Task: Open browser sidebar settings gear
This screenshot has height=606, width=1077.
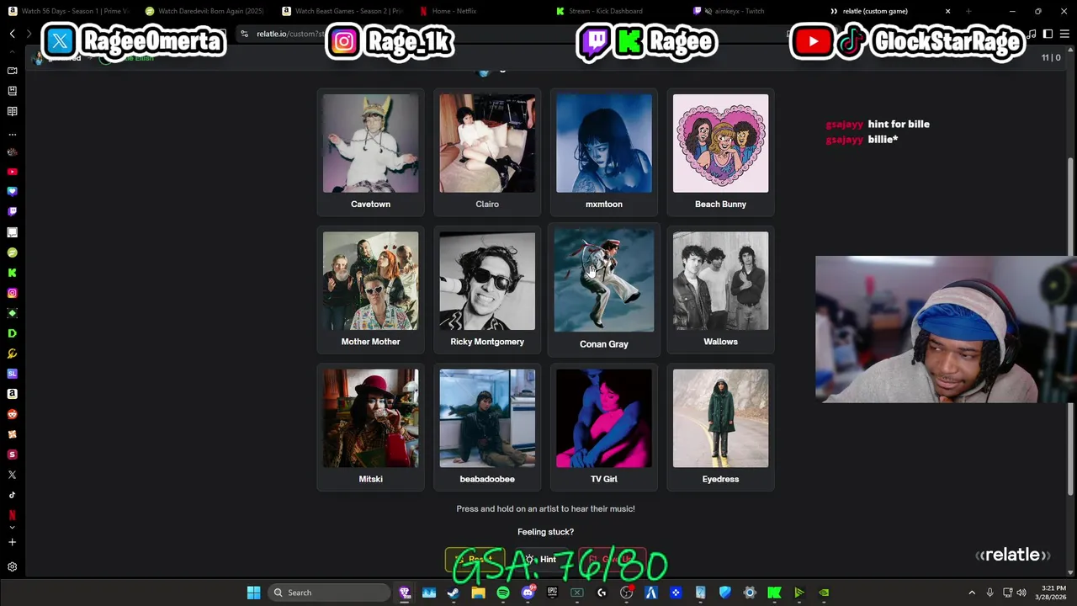Action: [12, 567]
